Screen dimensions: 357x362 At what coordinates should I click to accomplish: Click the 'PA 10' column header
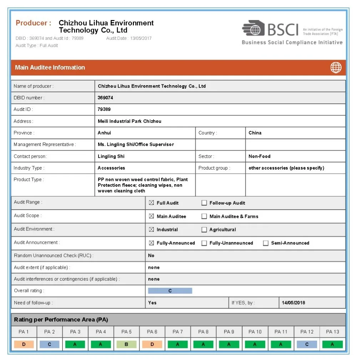255,332
